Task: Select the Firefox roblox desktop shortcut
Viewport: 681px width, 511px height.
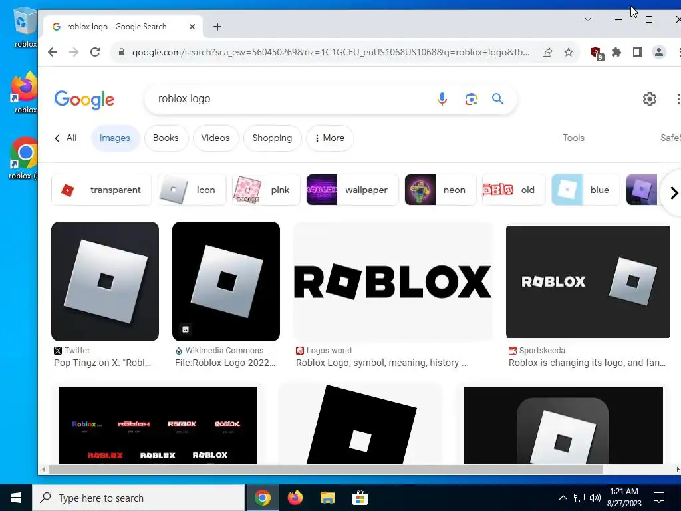Action: [x=25, y=92]
